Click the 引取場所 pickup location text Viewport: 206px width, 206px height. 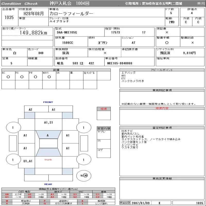(153, 4)
